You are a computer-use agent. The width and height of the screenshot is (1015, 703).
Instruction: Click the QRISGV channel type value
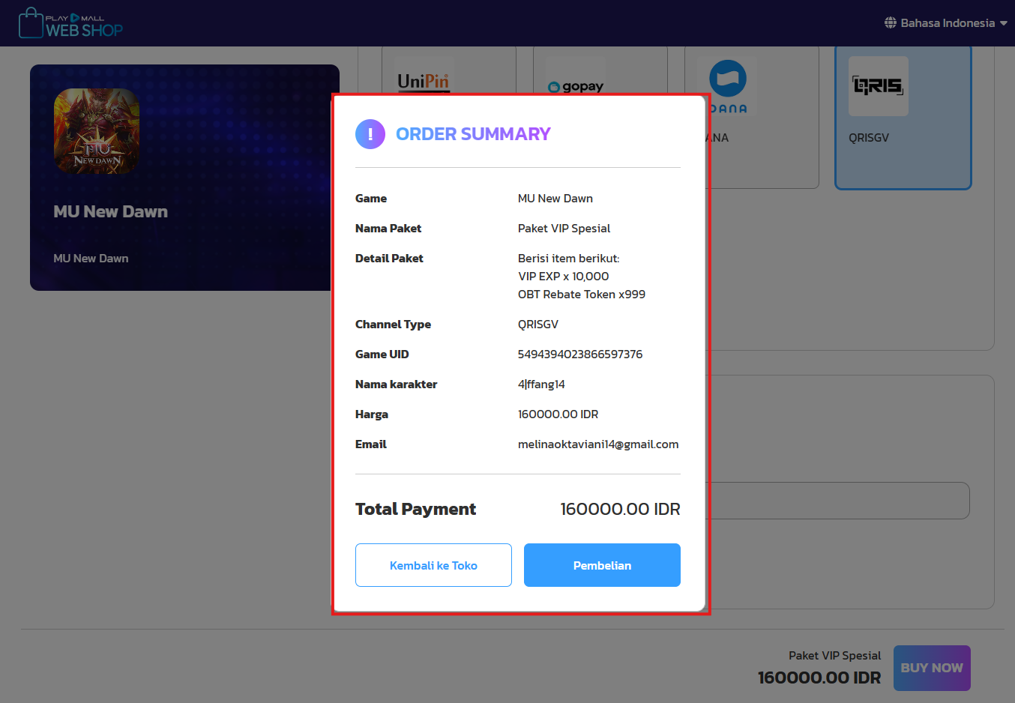click(538, 325)
